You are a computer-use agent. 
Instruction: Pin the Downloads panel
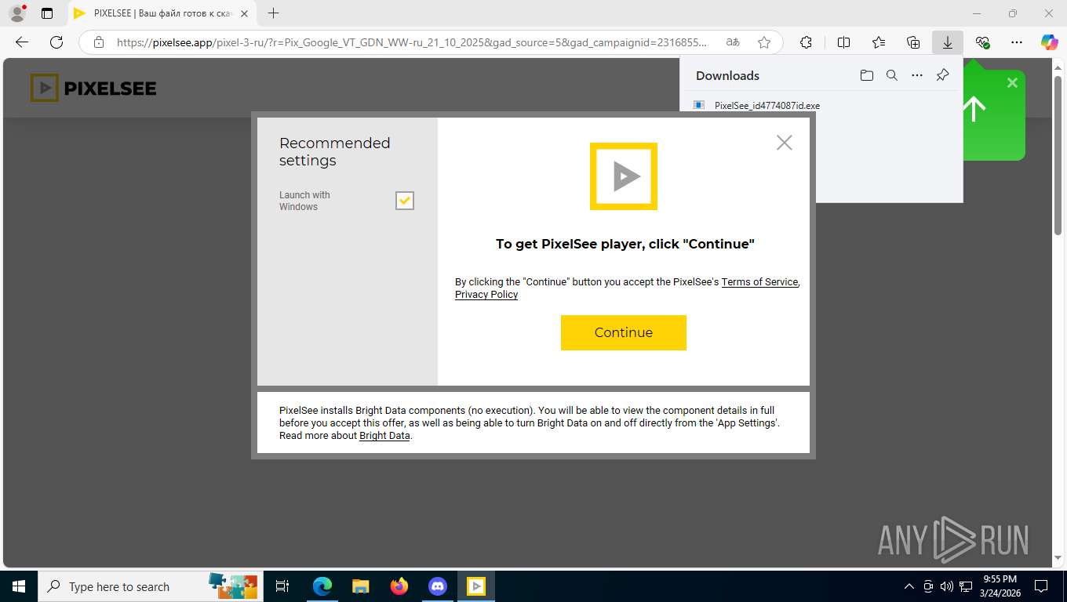click(942, 75)
